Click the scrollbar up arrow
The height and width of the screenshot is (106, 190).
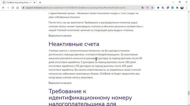[x=189, y=12]
